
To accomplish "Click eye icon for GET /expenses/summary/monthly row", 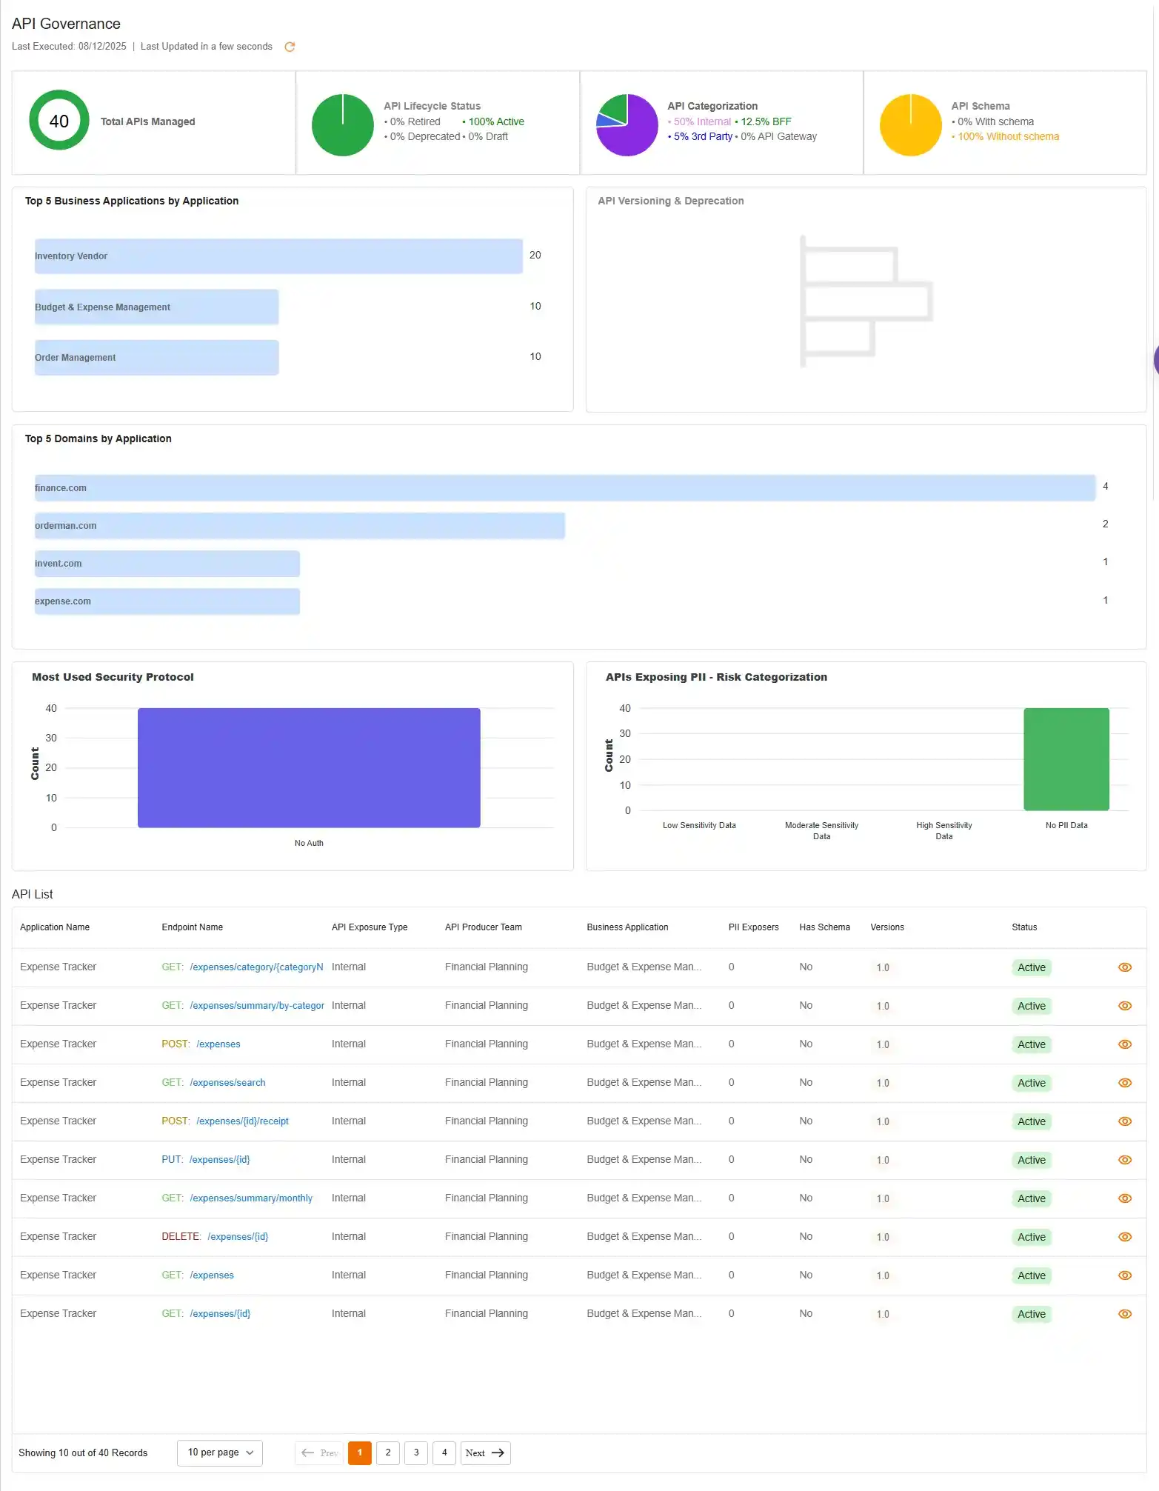I will coord(1124,1198).
